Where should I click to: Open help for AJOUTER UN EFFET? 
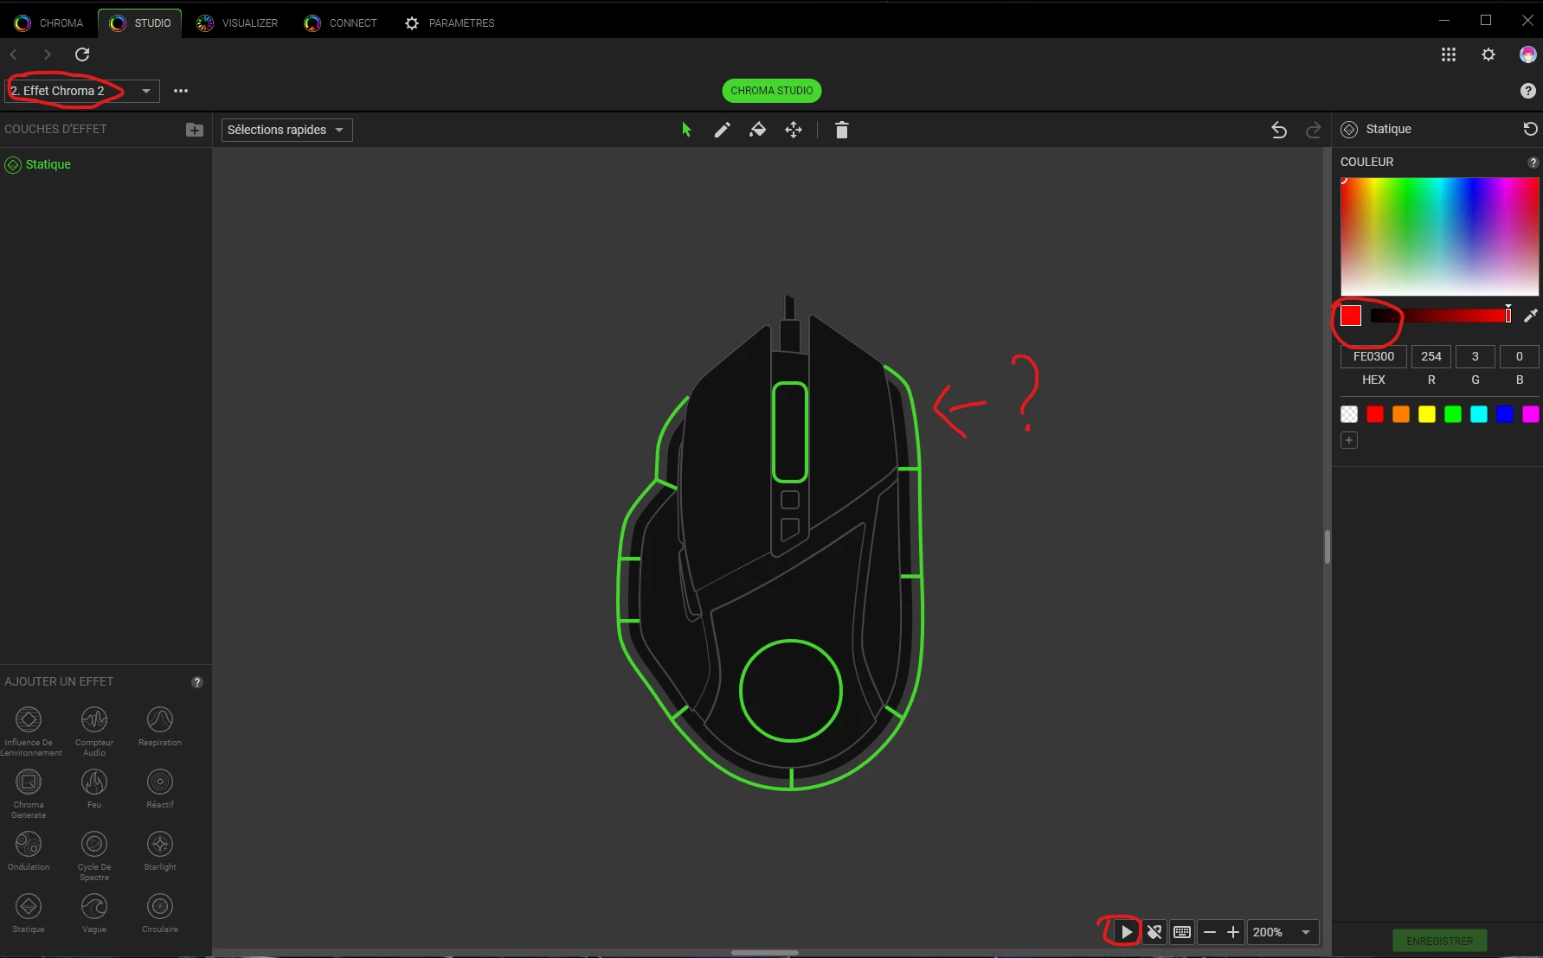197,682
